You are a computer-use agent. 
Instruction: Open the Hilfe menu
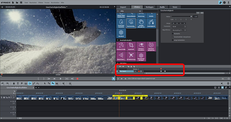click(x=62, y=3)
